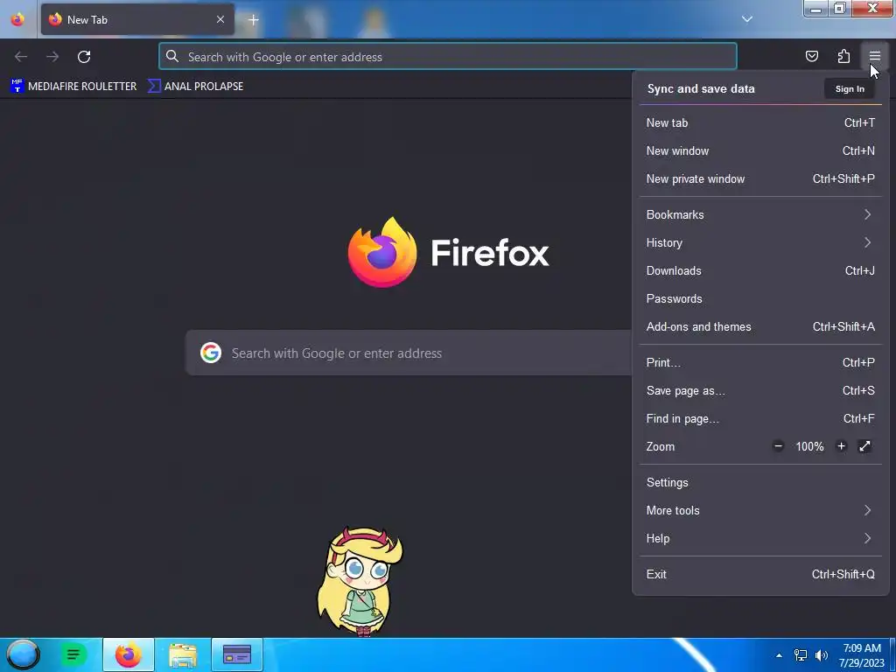Go back one page
Image resolution: width=896 pixels, height=672 pixels.
point(21,57)
